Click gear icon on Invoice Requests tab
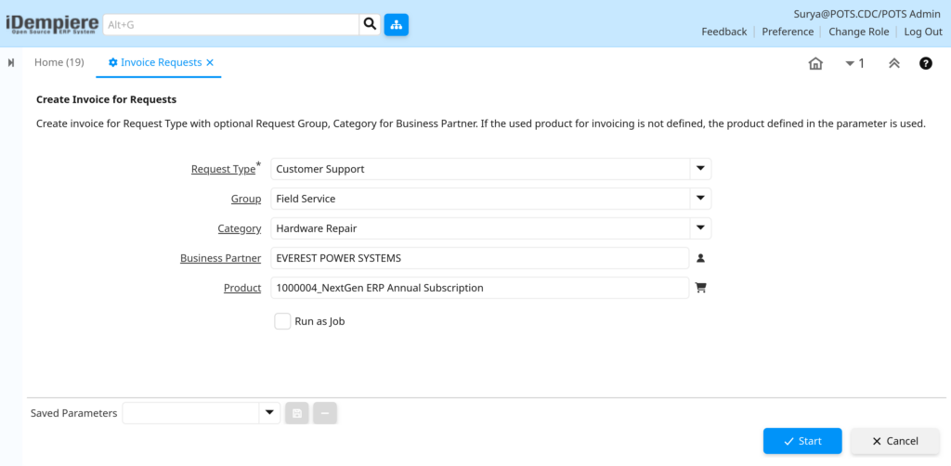 pos(112,62)
